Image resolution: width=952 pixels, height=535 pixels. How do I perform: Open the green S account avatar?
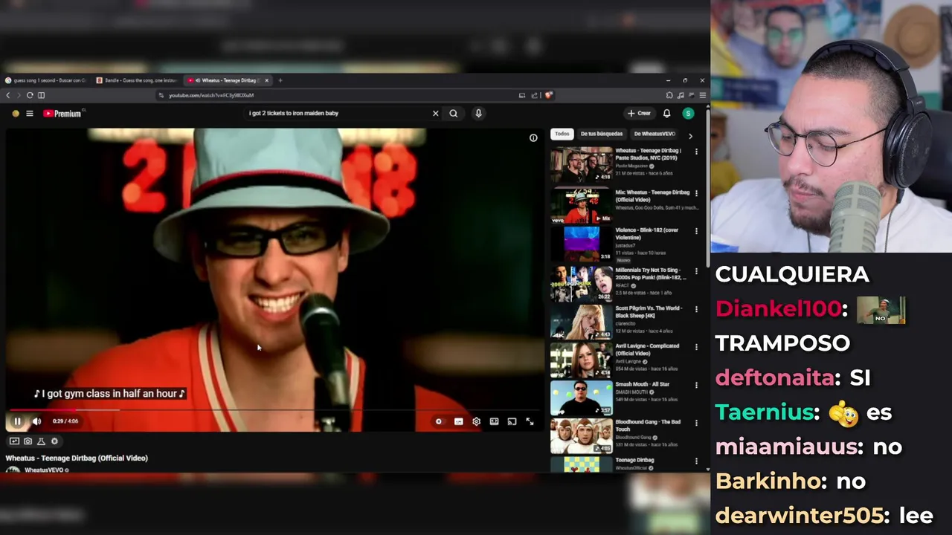point(688,114)
